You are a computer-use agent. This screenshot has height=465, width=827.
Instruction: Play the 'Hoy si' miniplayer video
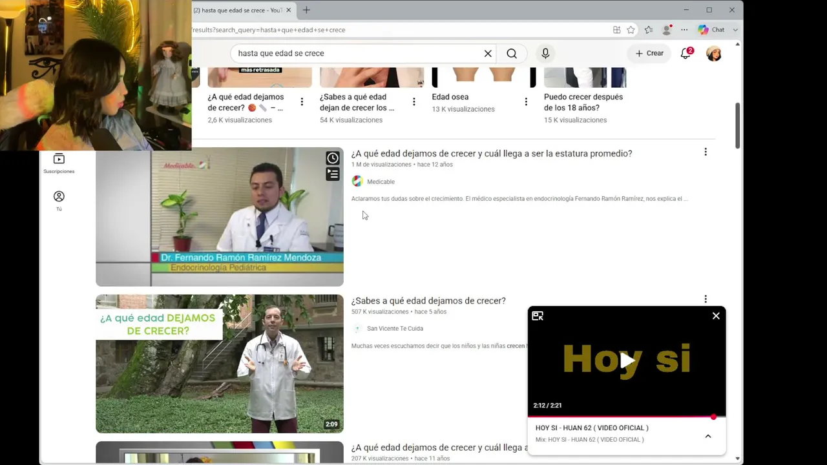627,361
